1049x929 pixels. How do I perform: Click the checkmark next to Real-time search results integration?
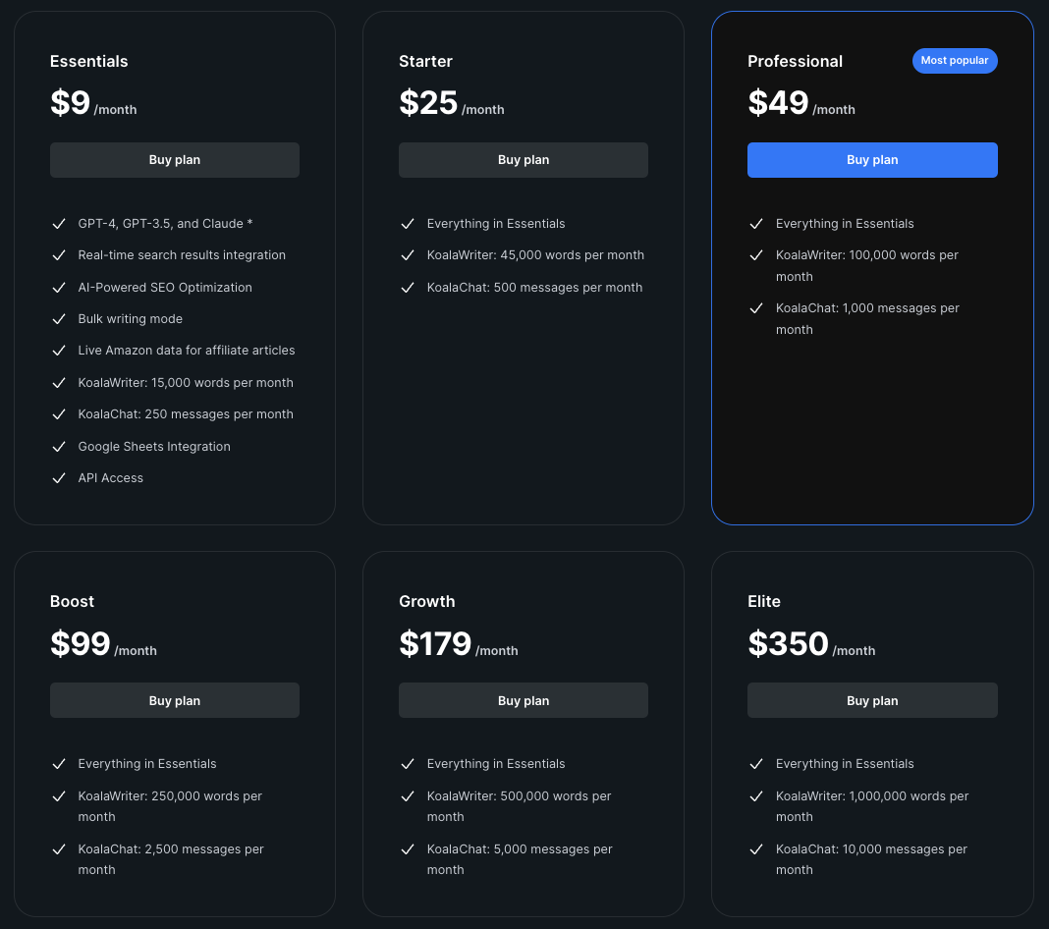pyautogui.click(x=59, y=255)
